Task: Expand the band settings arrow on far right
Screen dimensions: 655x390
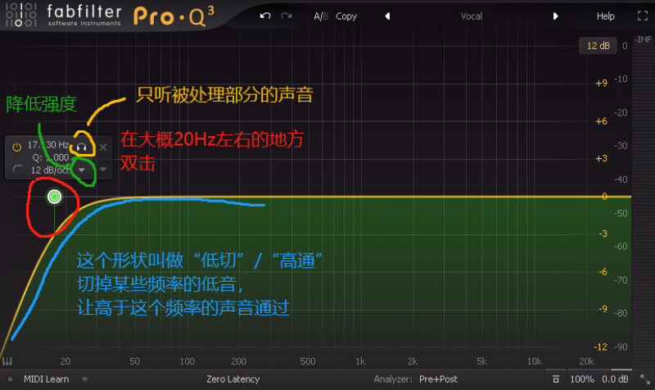Action: (x=103, y=170)
